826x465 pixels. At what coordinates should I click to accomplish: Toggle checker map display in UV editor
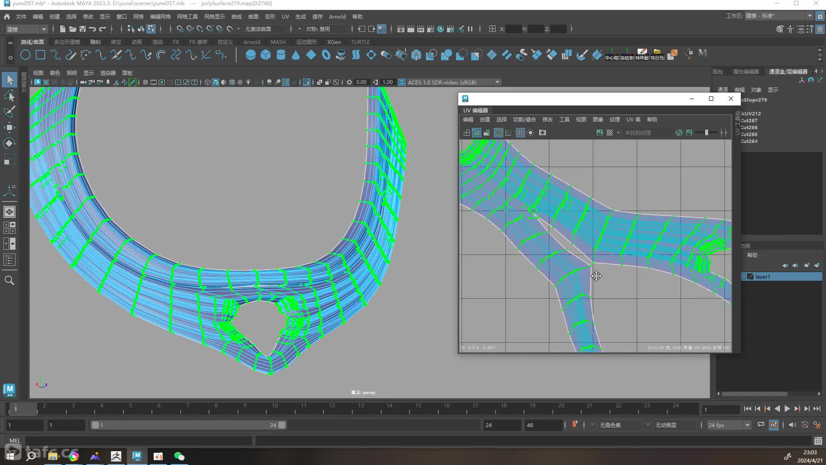(610, 133)
